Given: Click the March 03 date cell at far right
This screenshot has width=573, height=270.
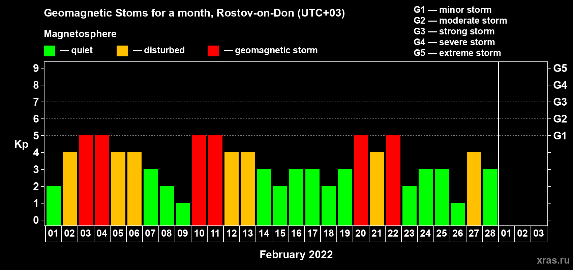Looking at the screenshot, I should [x=539, y=233].
